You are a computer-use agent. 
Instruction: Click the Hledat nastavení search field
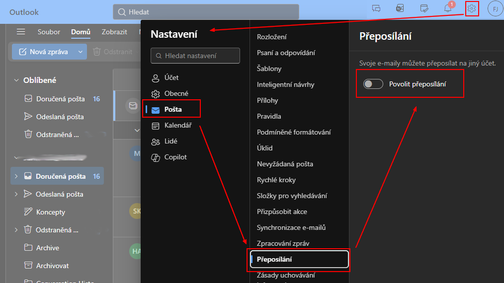click(195, 56)
